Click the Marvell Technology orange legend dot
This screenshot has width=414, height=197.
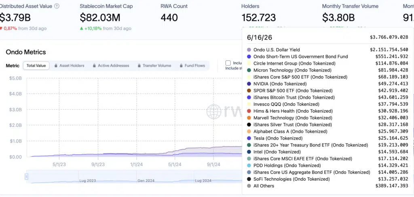click(249, 118)
